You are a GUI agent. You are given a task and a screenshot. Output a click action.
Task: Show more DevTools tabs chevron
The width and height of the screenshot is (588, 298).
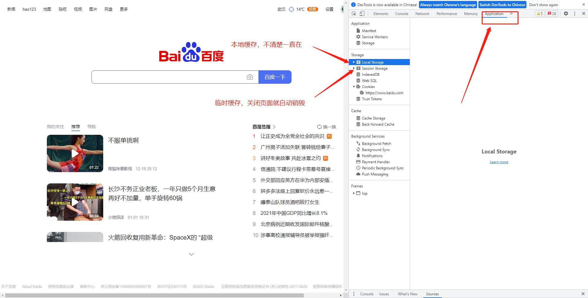pos(511,14)
